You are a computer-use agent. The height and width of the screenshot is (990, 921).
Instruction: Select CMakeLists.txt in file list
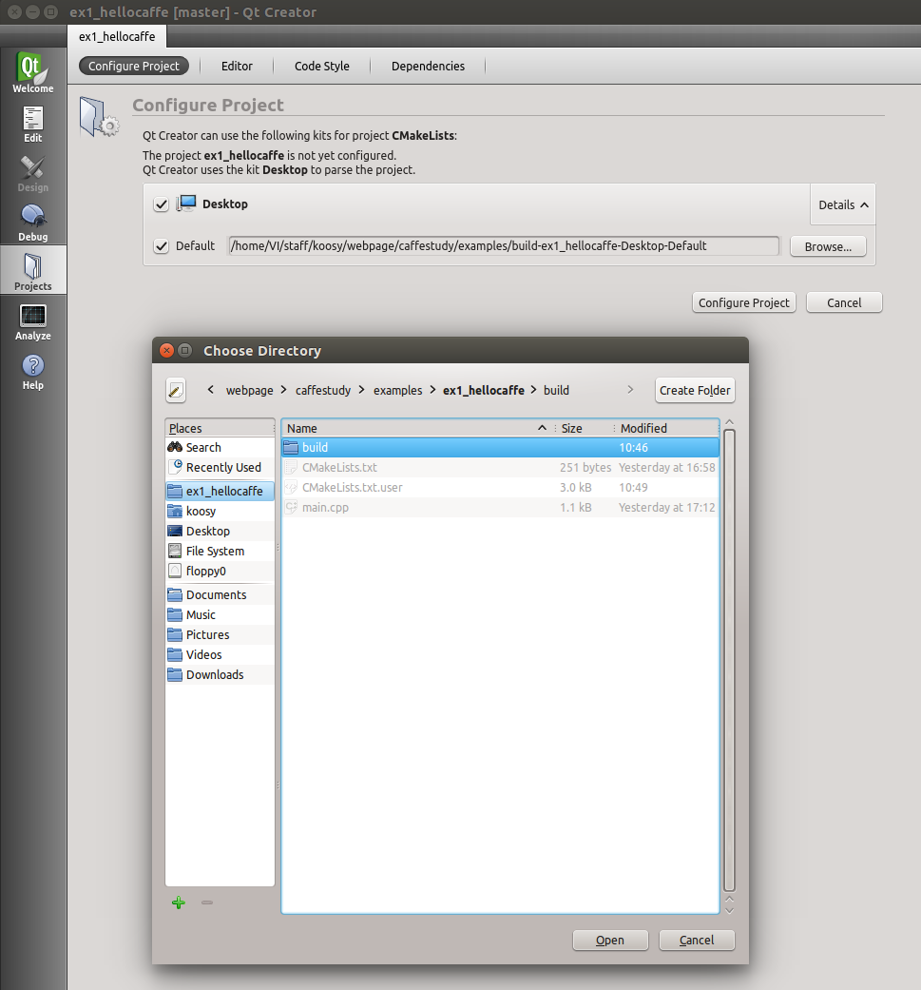tap(500, 468)
